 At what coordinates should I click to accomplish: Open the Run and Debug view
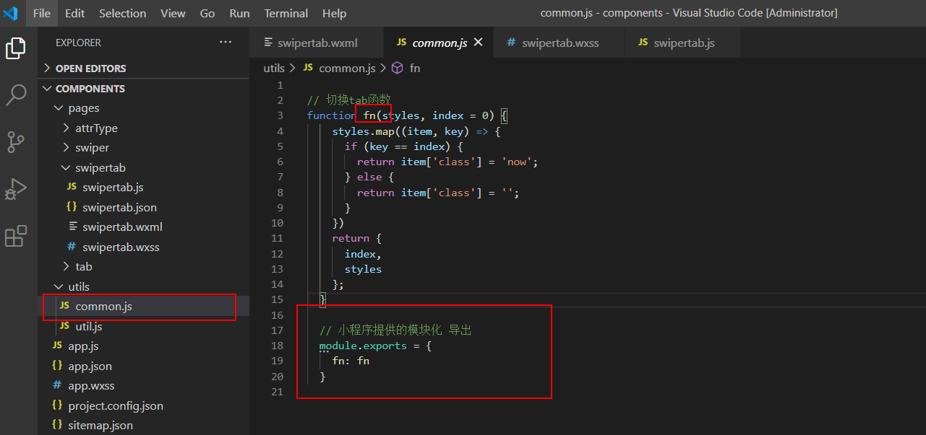16,189
